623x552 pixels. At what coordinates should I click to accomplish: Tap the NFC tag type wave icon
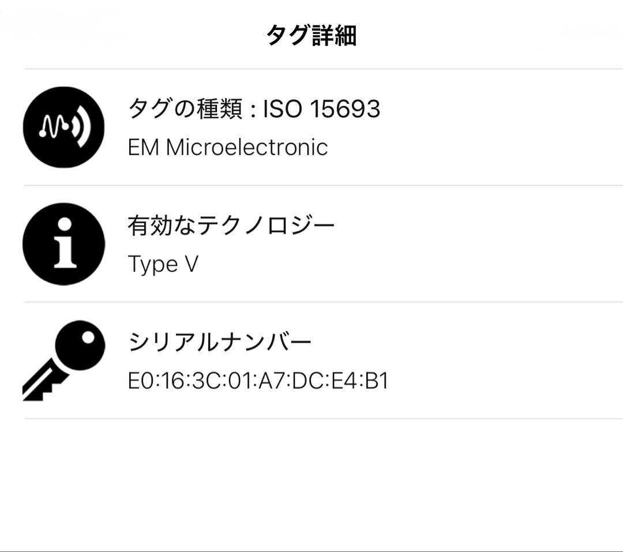pyautogui.click(x=63, y=127)
